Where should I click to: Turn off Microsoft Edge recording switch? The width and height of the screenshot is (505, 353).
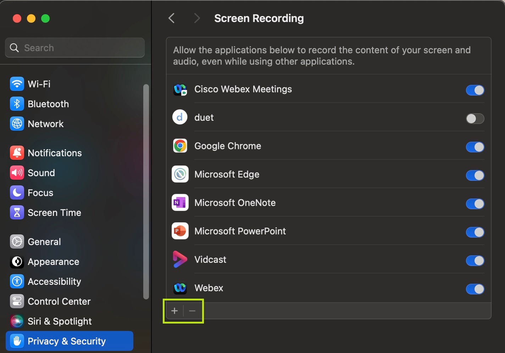[x=475, y=175]
